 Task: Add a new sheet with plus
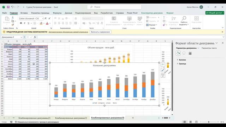point(133,118)
